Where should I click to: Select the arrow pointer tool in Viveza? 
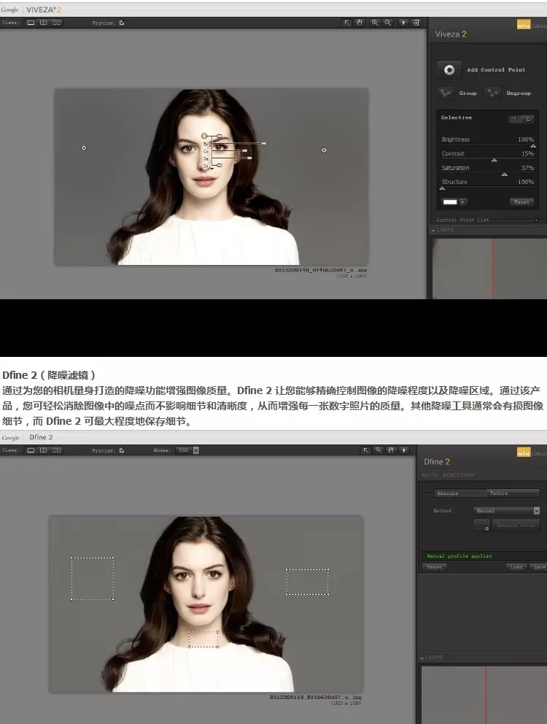coord(346,23)
